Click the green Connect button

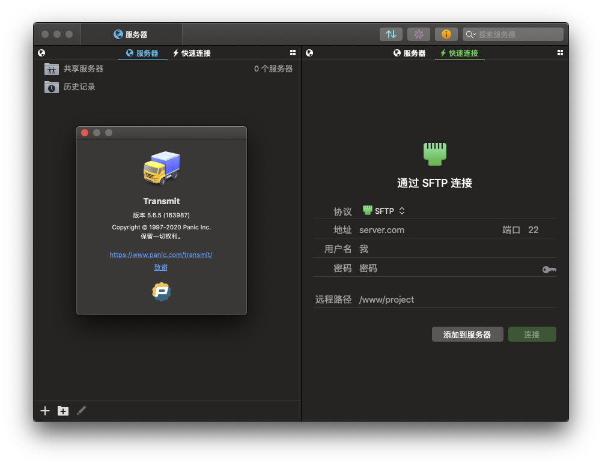[532, 334]
